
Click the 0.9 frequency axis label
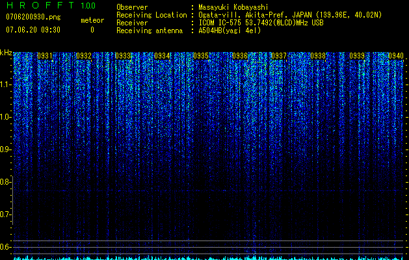click(6, 149)
